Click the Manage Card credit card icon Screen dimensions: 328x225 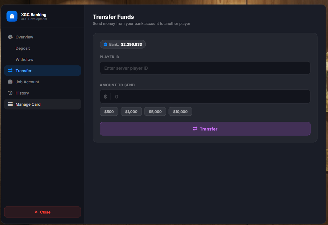pos(10,104)
